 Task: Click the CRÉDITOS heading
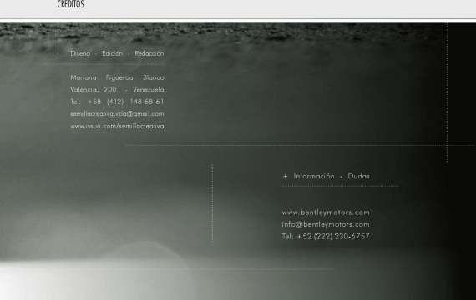(71, 4)
